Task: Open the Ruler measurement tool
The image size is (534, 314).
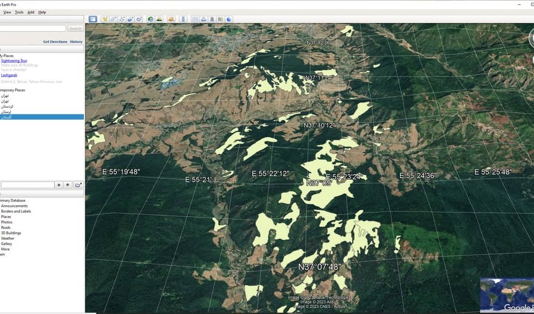Action: pyautogui.click(x=183, y=19)
